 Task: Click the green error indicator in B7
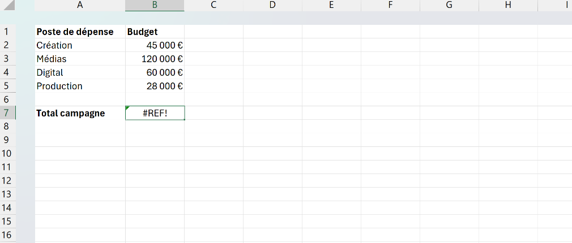(127, 108)
